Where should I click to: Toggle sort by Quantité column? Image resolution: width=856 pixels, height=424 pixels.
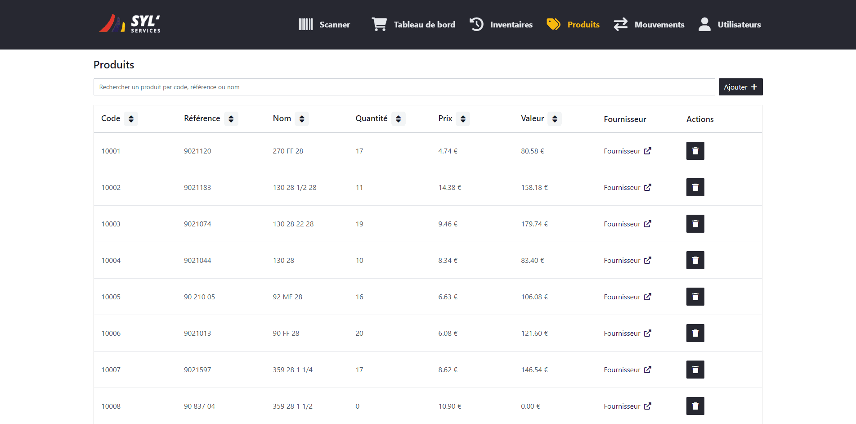click(x=398, y=119)
